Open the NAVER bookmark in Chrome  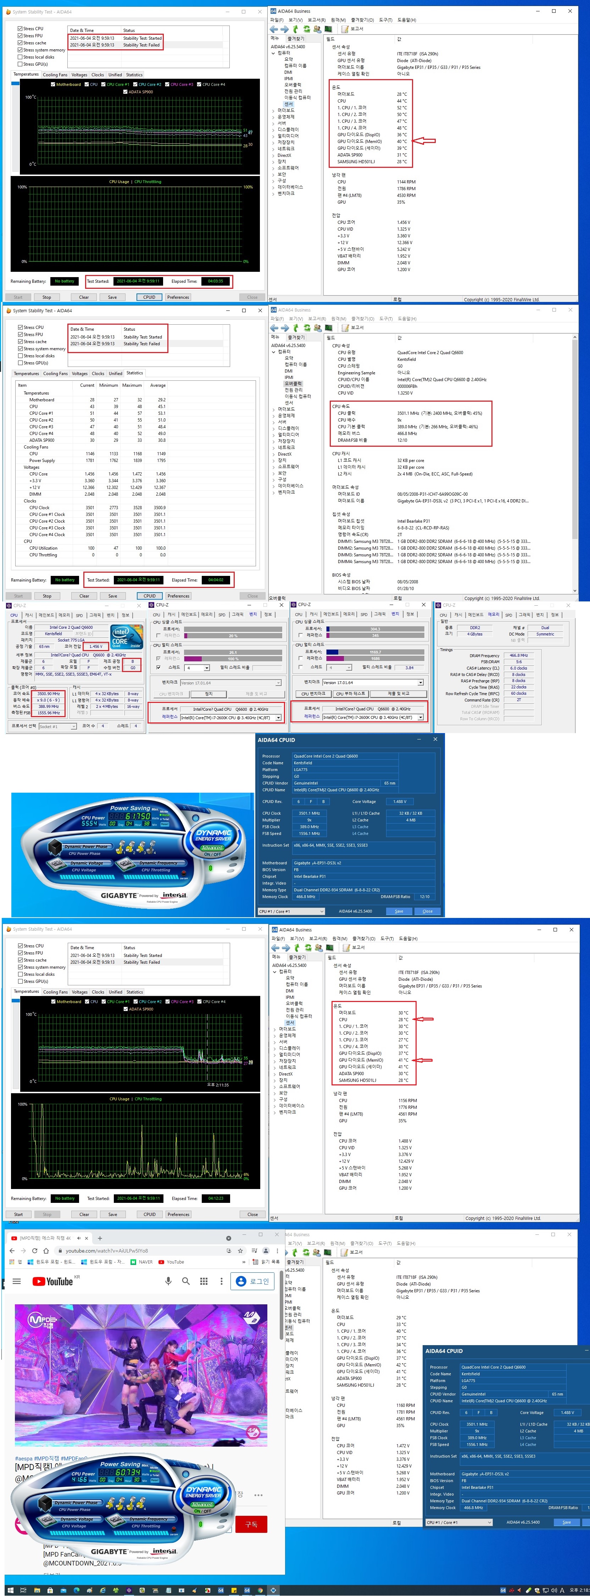click(x=142, y=1262)
